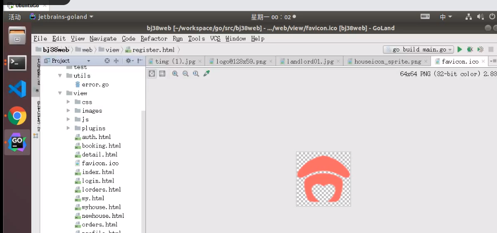Viewport: 497px width, 233px height.
Task: Select the color picker eyedropper
Action: pyautogui.click(x=207, y=74)
